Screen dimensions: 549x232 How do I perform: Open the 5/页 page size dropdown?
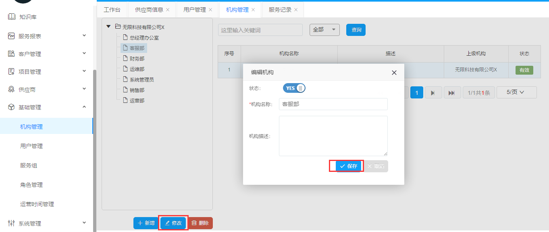516,92
